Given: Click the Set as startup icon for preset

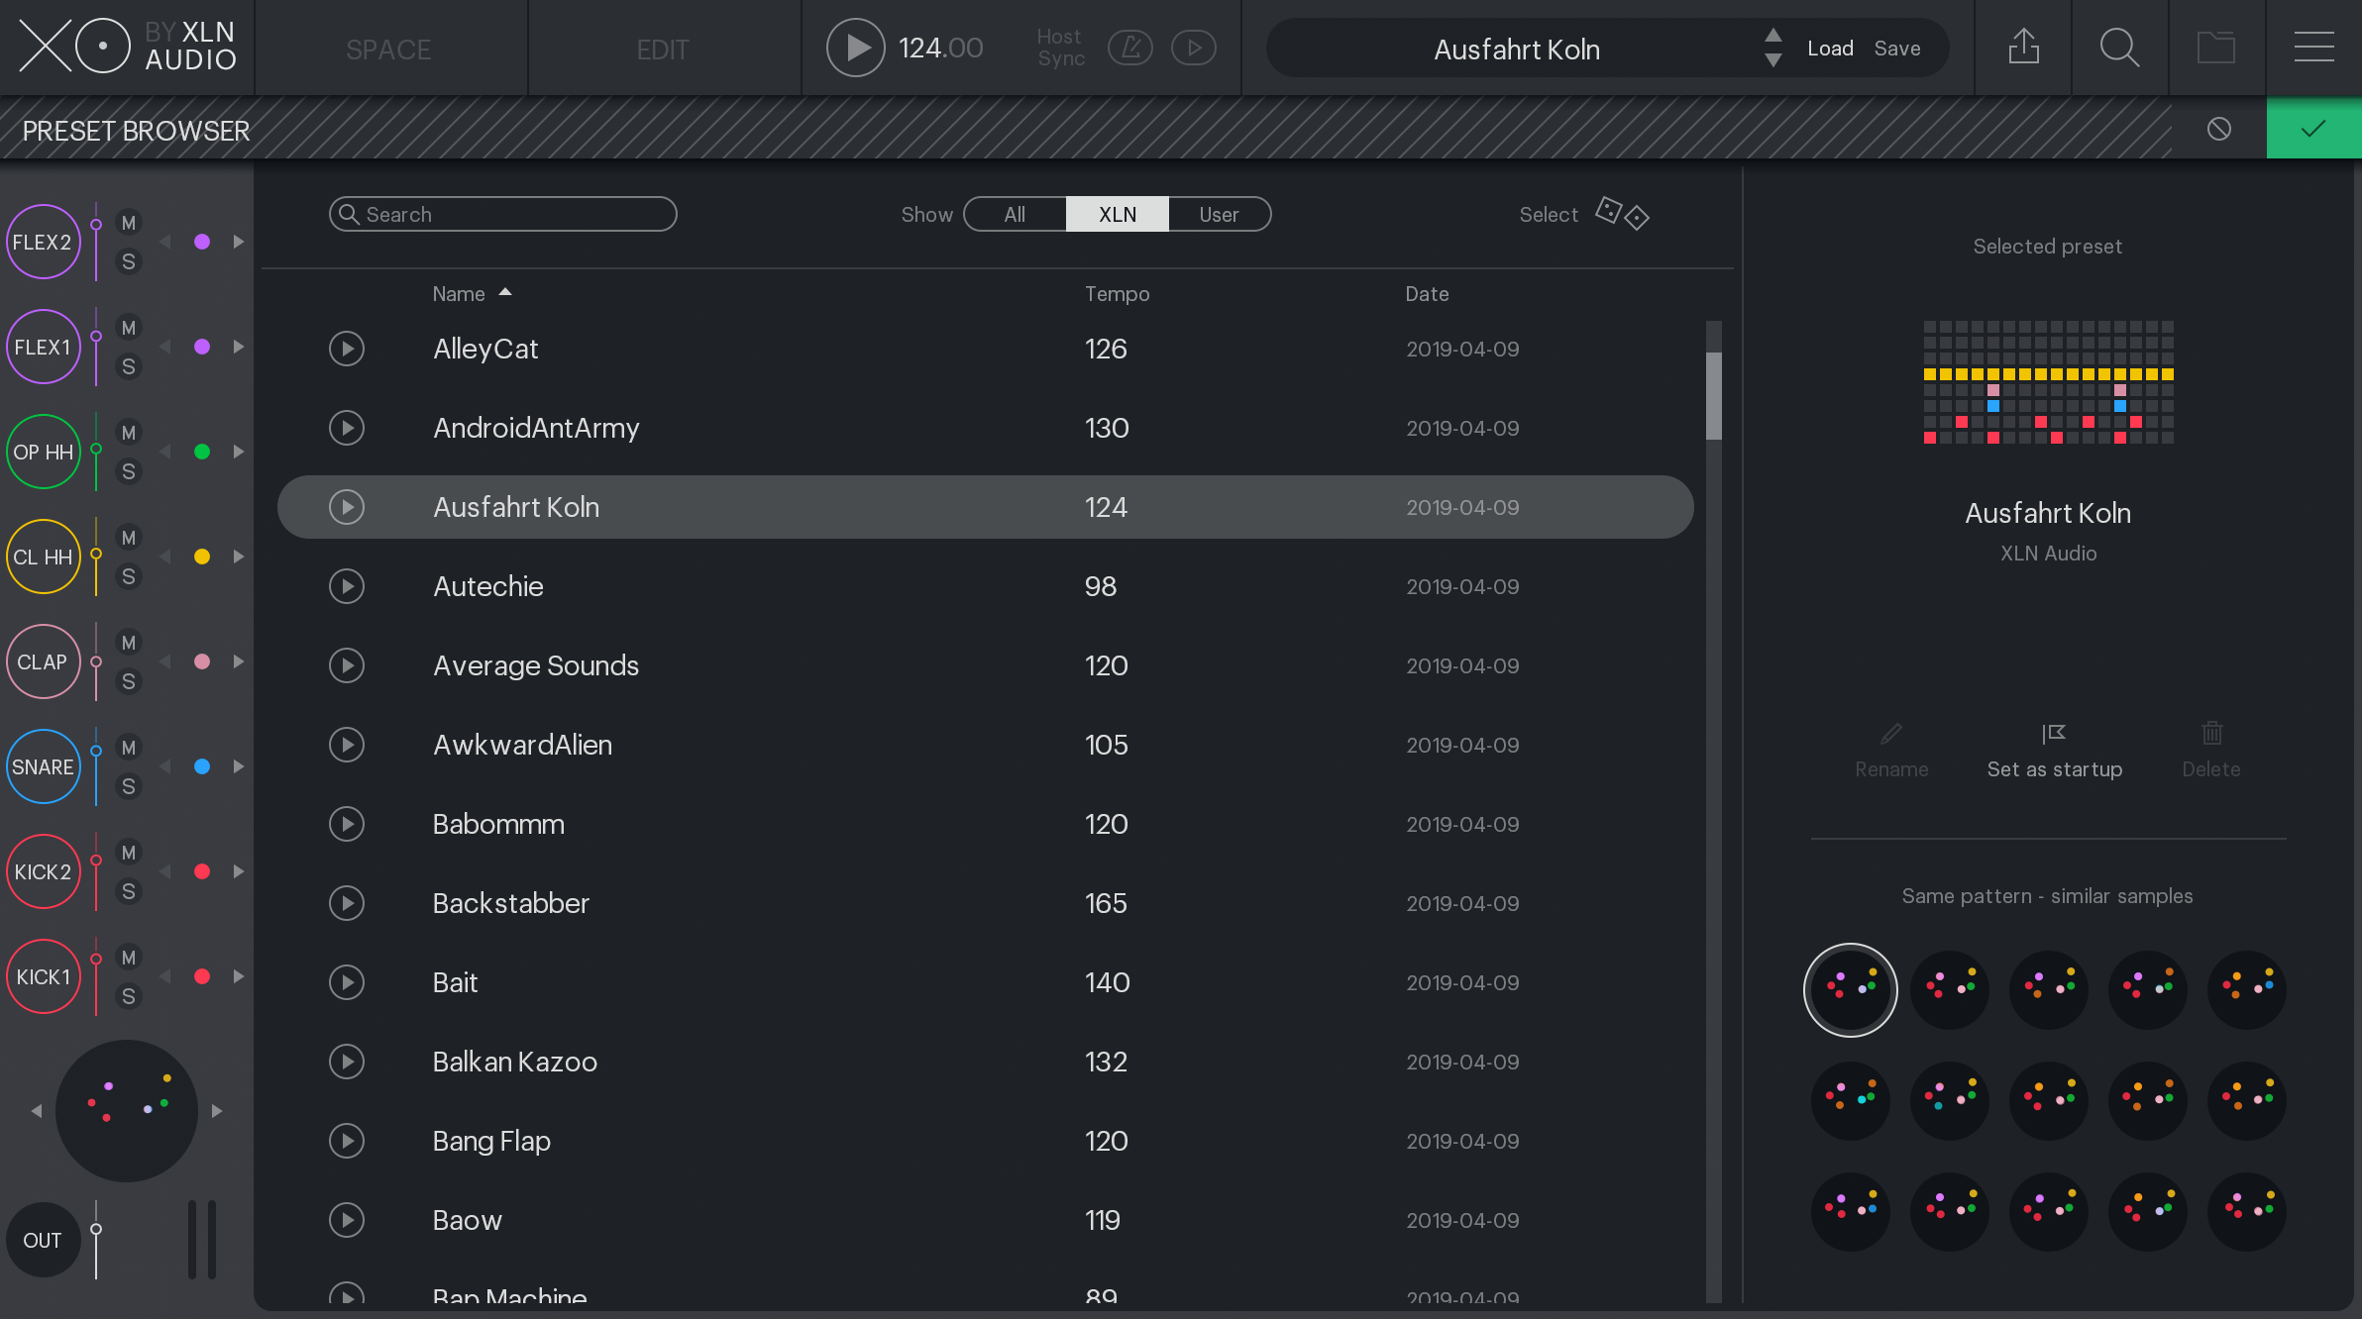Looking at the screenshot, I should (x=2051, y=731).
